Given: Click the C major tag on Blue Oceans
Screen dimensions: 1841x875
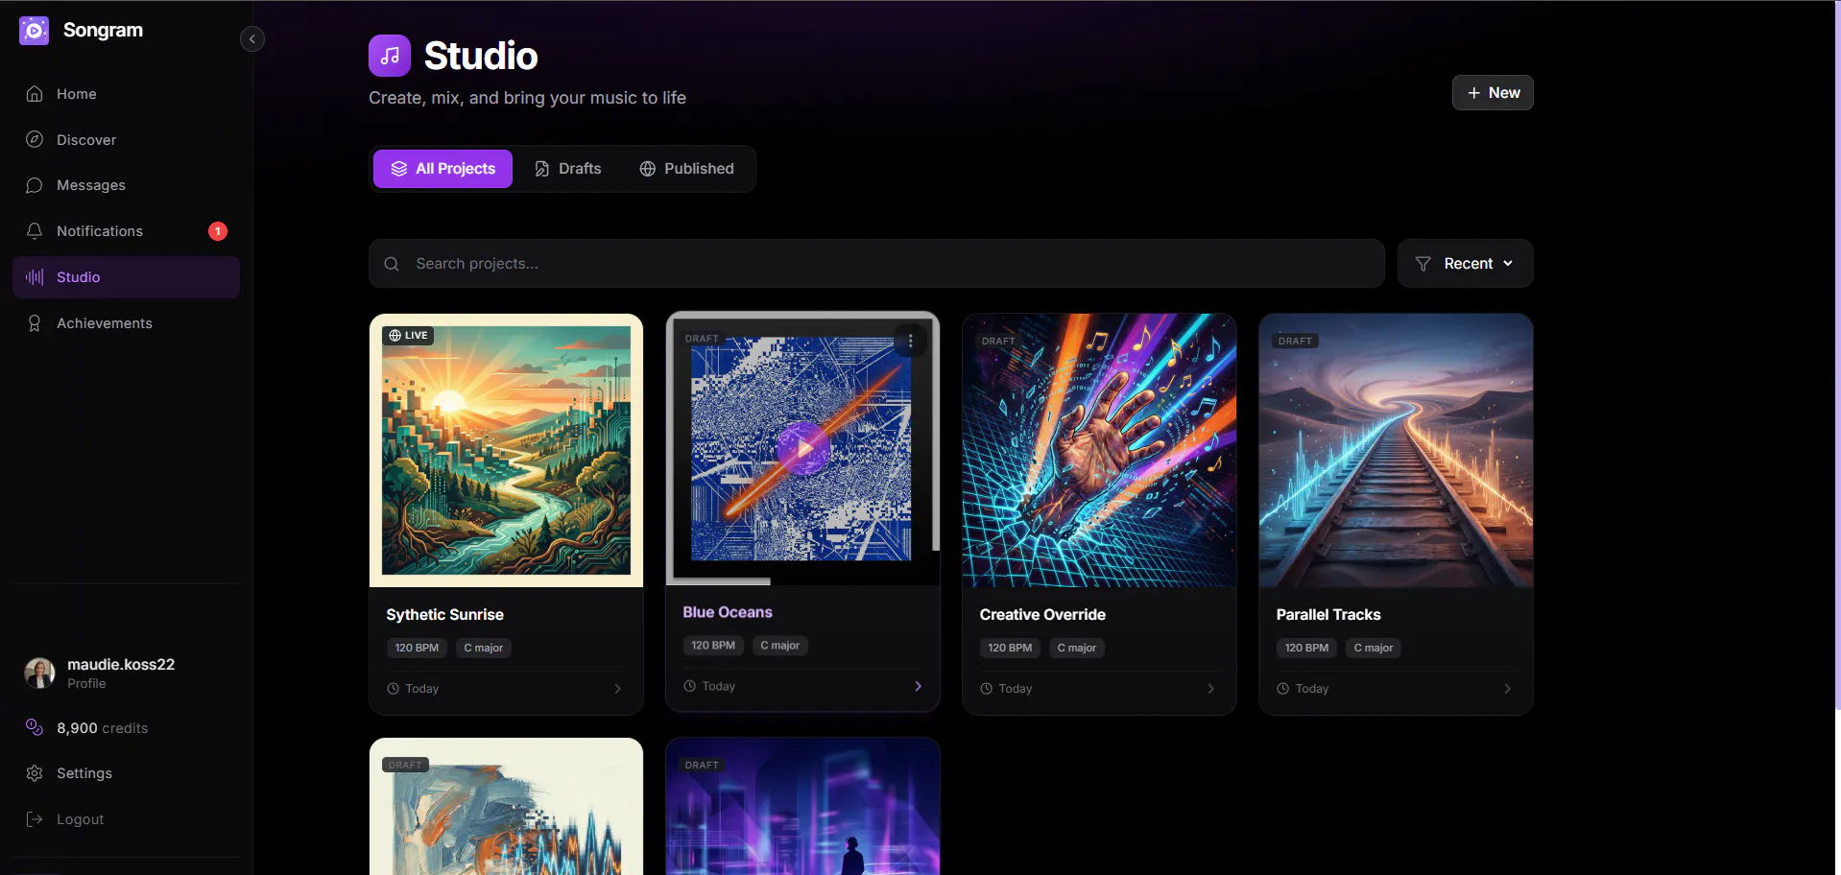Looking at the screenshot, I should (779, 646).
